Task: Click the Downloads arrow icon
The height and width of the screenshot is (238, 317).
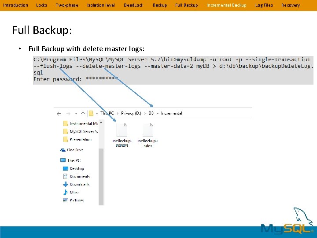Action: [65, 184]
